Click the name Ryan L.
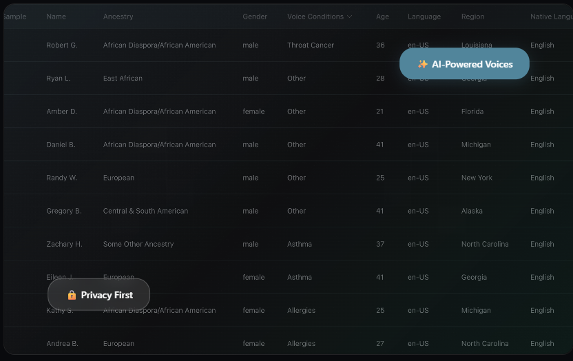 pyautogui.click(x=58, y=78)
